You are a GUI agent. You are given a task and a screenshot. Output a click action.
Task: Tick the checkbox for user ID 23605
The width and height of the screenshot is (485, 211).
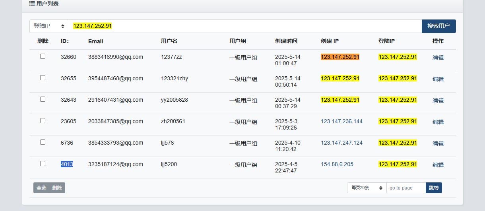pyautogui.click(x=43, y=121)
